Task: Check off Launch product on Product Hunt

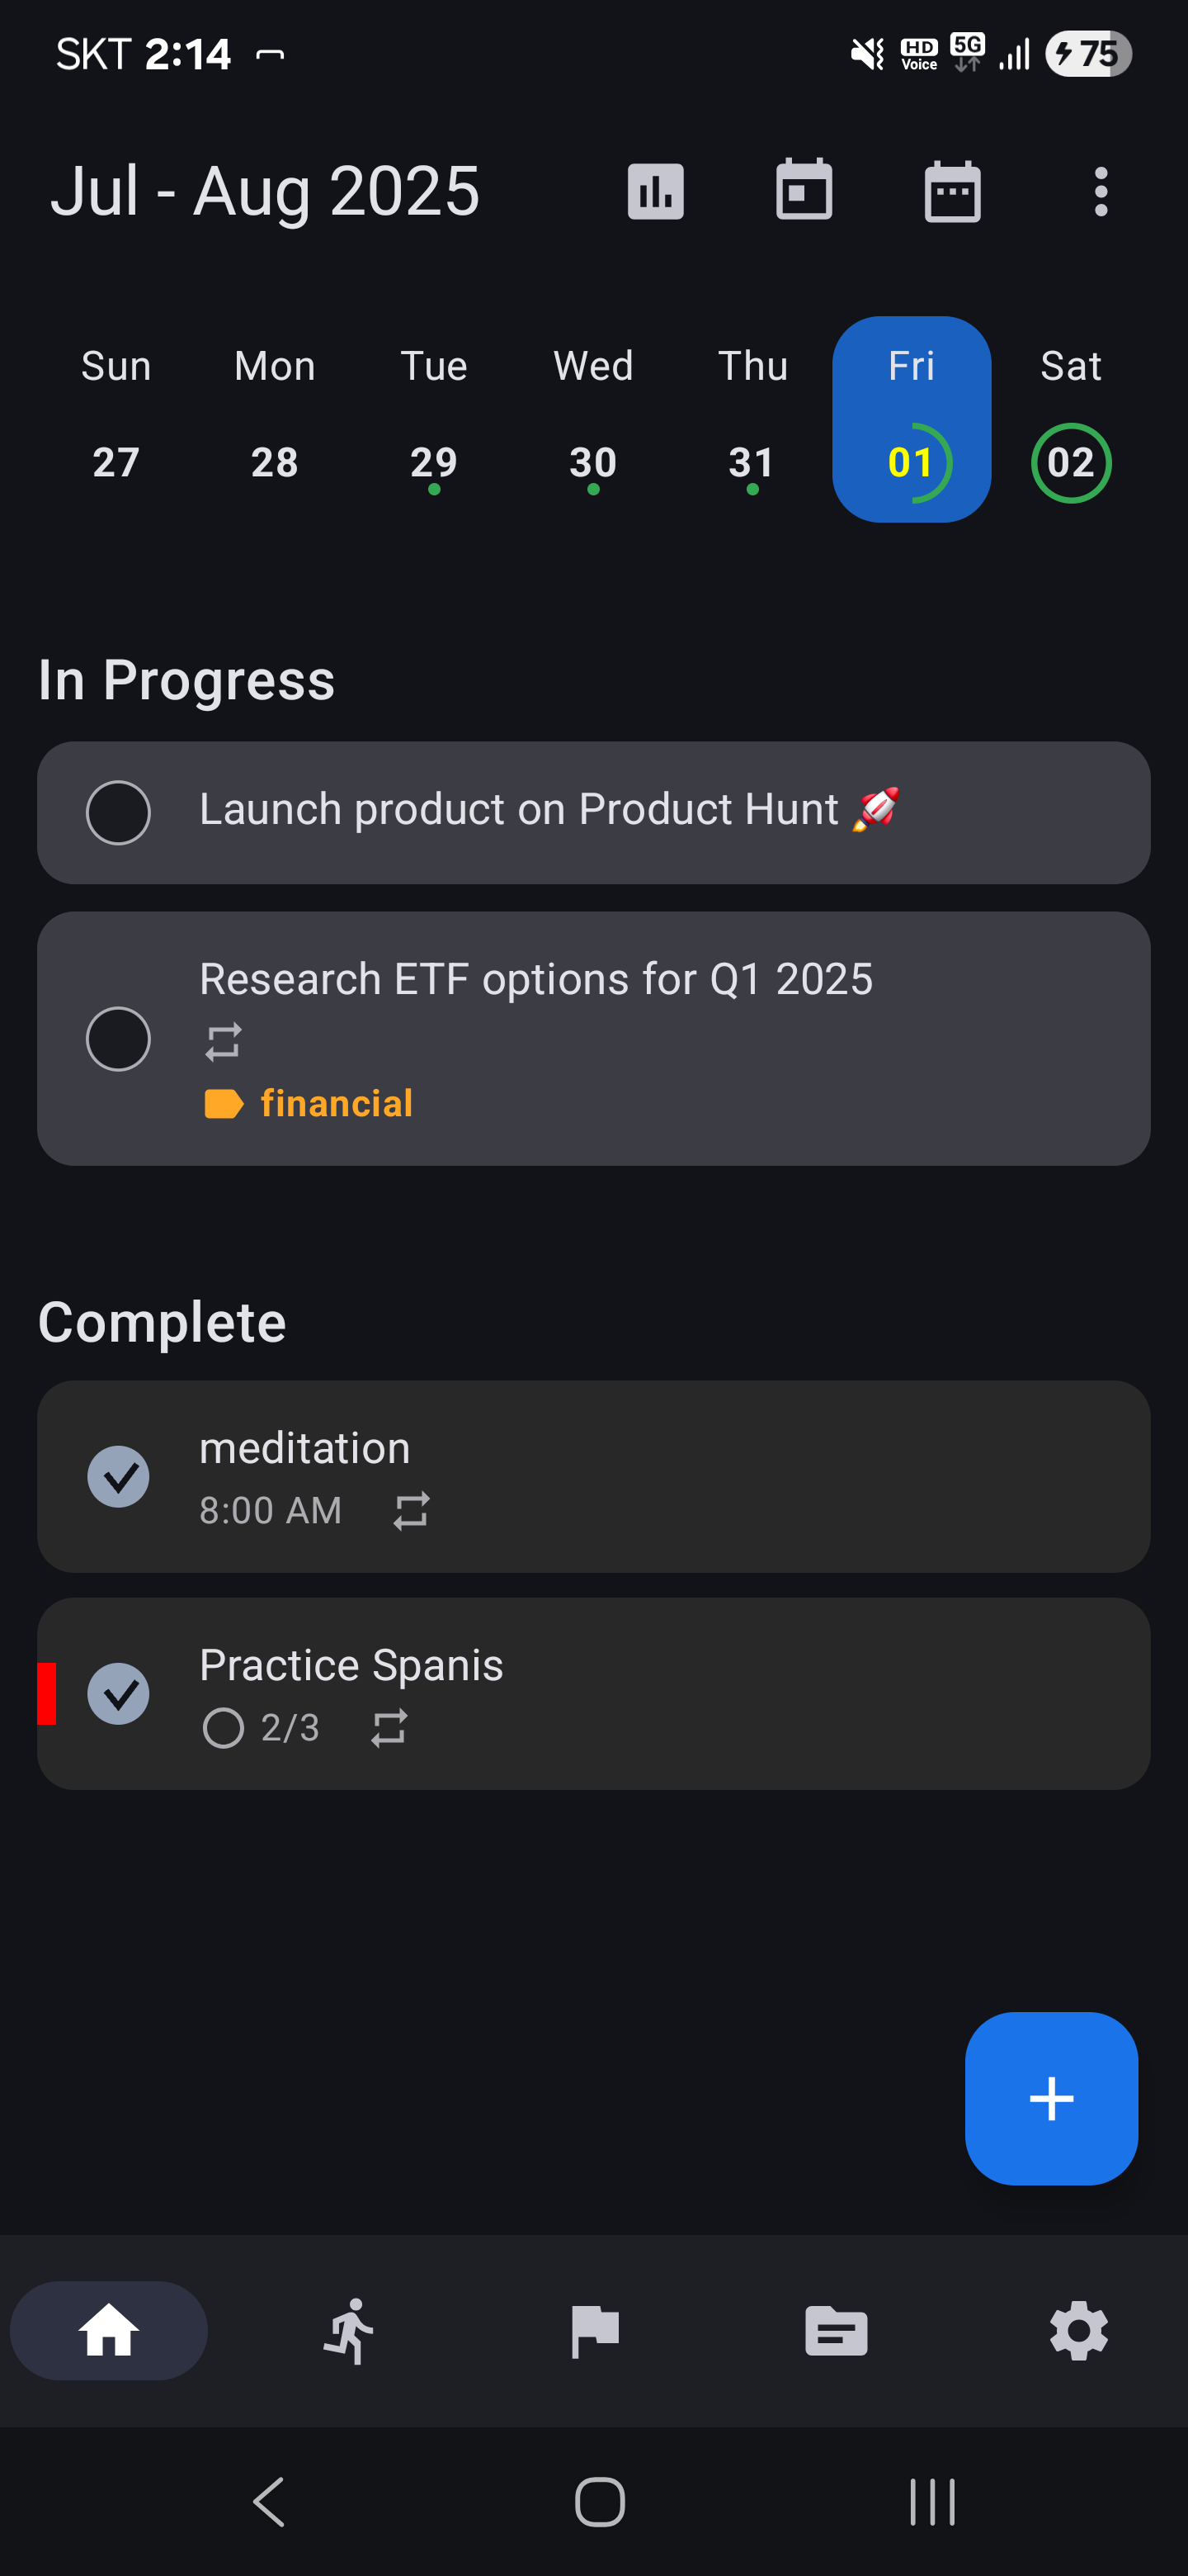Action: (118, 813)
